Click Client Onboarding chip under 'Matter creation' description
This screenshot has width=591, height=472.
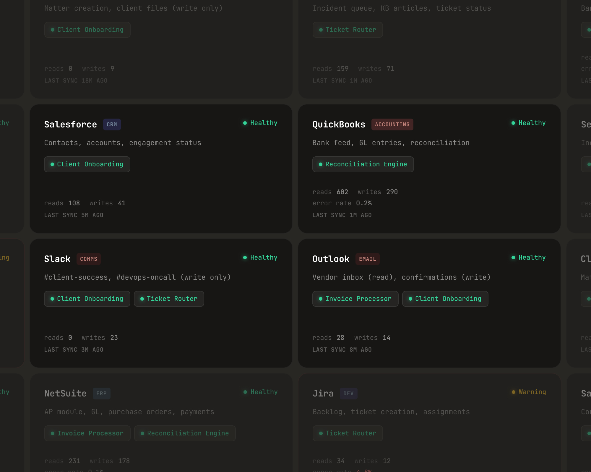(87, 30)
